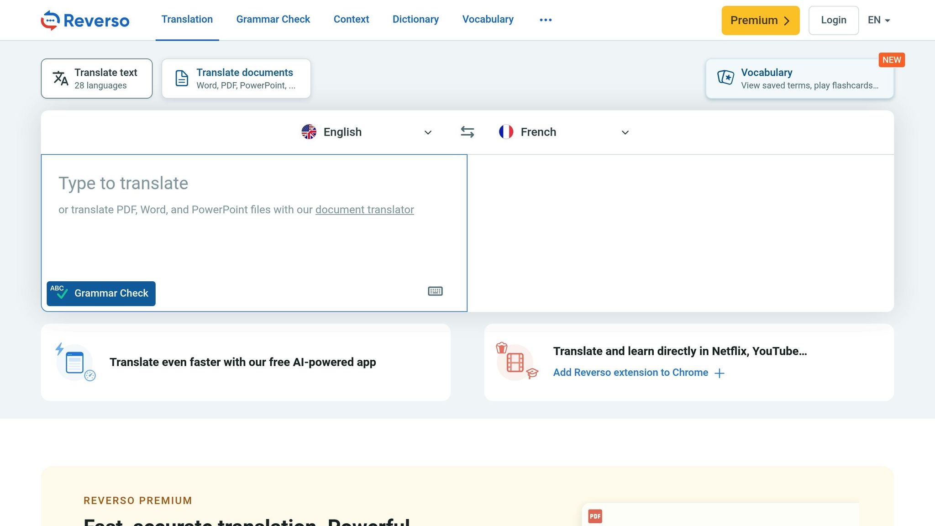Viewport: 935px width, 526px height.
Task: Click the REVERSO PREMIUM heading text
Action: tap(137, 500)
